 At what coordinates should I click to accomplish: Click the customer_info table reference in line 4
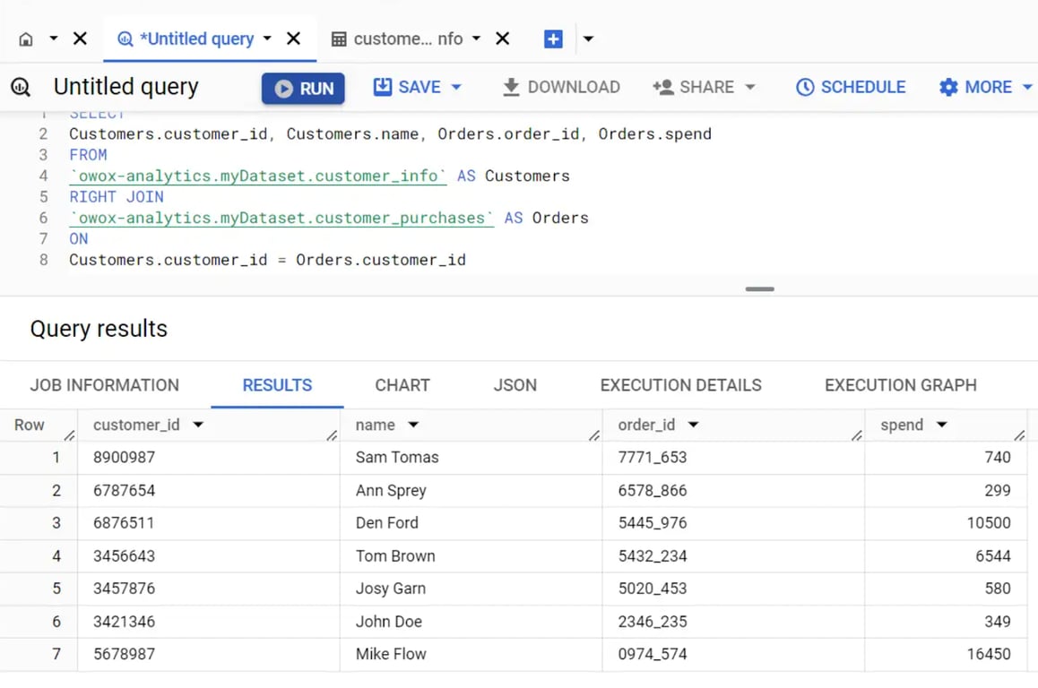pos(258,176)
